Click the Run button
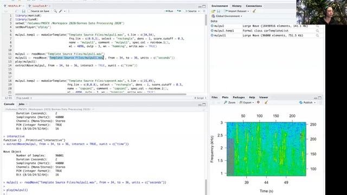This screenshot has width=347, height=195. pos(169,11)
